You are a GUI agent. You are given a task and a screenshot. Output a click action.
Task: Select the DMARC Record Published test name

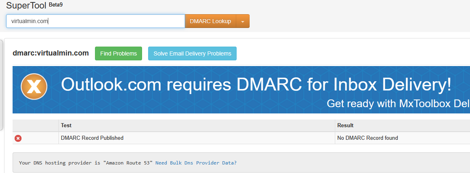pyautogui.click(x=92, y=138)
